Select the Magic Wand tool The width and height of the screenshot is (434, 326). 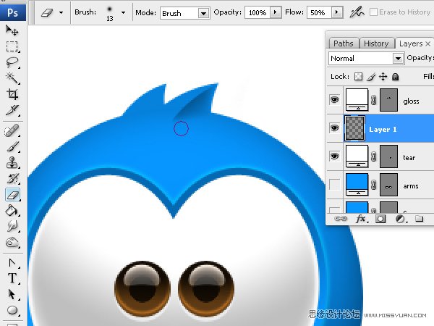tap(12, 78)
